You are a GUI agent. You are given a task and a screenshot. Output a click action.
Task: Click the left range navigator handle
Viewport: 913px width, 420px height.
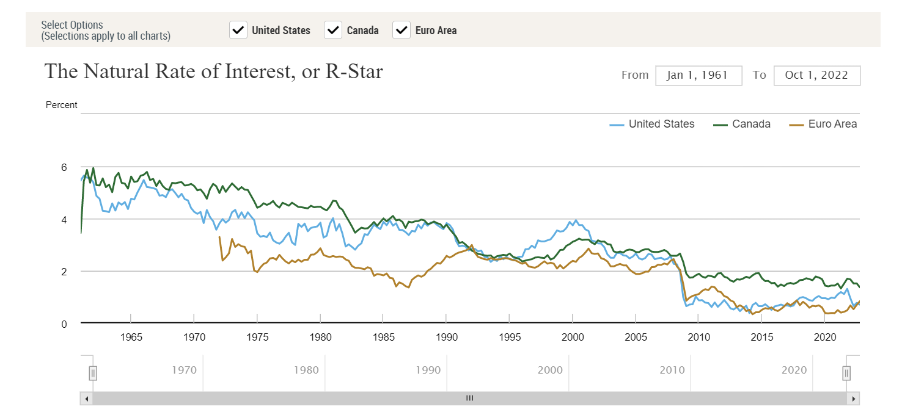(x=92, y=372)
